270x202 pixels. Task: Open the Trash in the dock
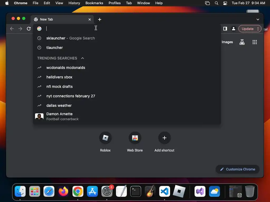(250, 191)
